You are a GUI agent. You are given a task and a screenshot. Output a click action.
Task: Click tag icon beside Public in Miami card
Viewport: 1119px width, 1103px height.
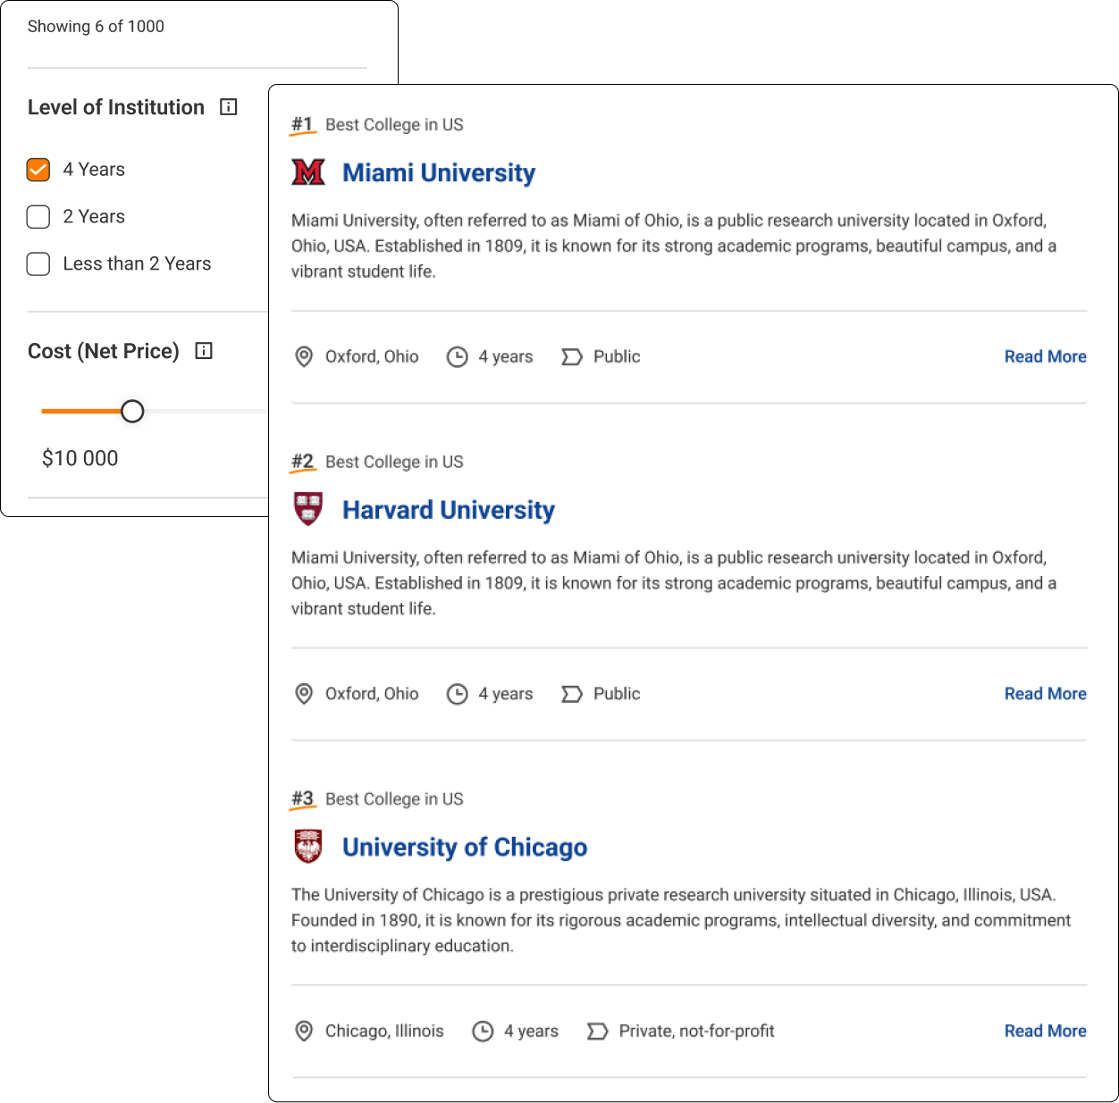tap(571, 357)
